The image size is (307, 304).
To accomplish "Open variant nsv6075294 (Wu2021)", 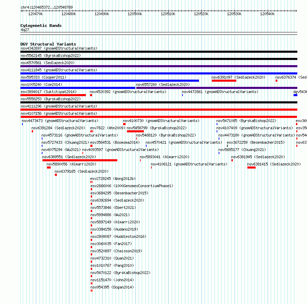I will [61, 150].
